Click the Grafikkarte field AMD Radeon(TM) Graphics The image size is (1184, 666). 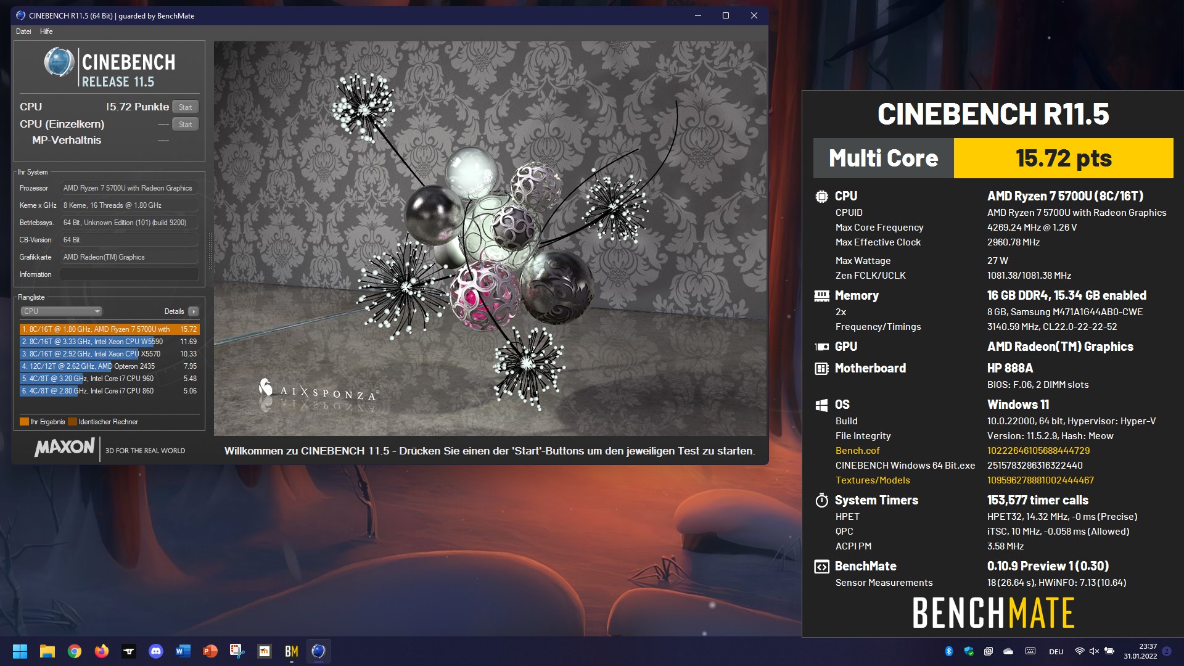(x=129, y=257)
